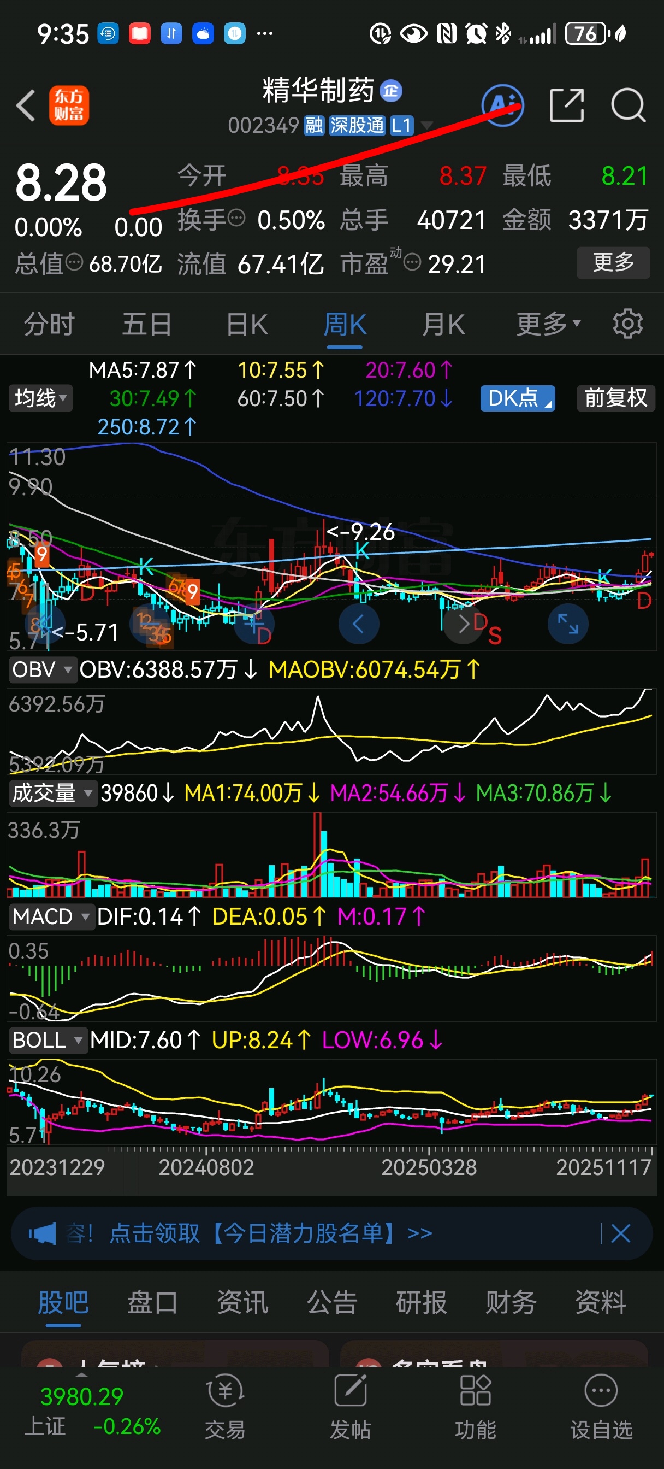Expand 更多 chart period dropdown
The height and width of the screenshot is (1469, 664).
click(548, 325)
